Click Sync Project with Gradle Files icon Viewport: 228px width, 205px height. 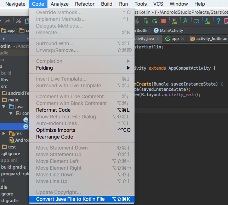click(x=185, y=21)
